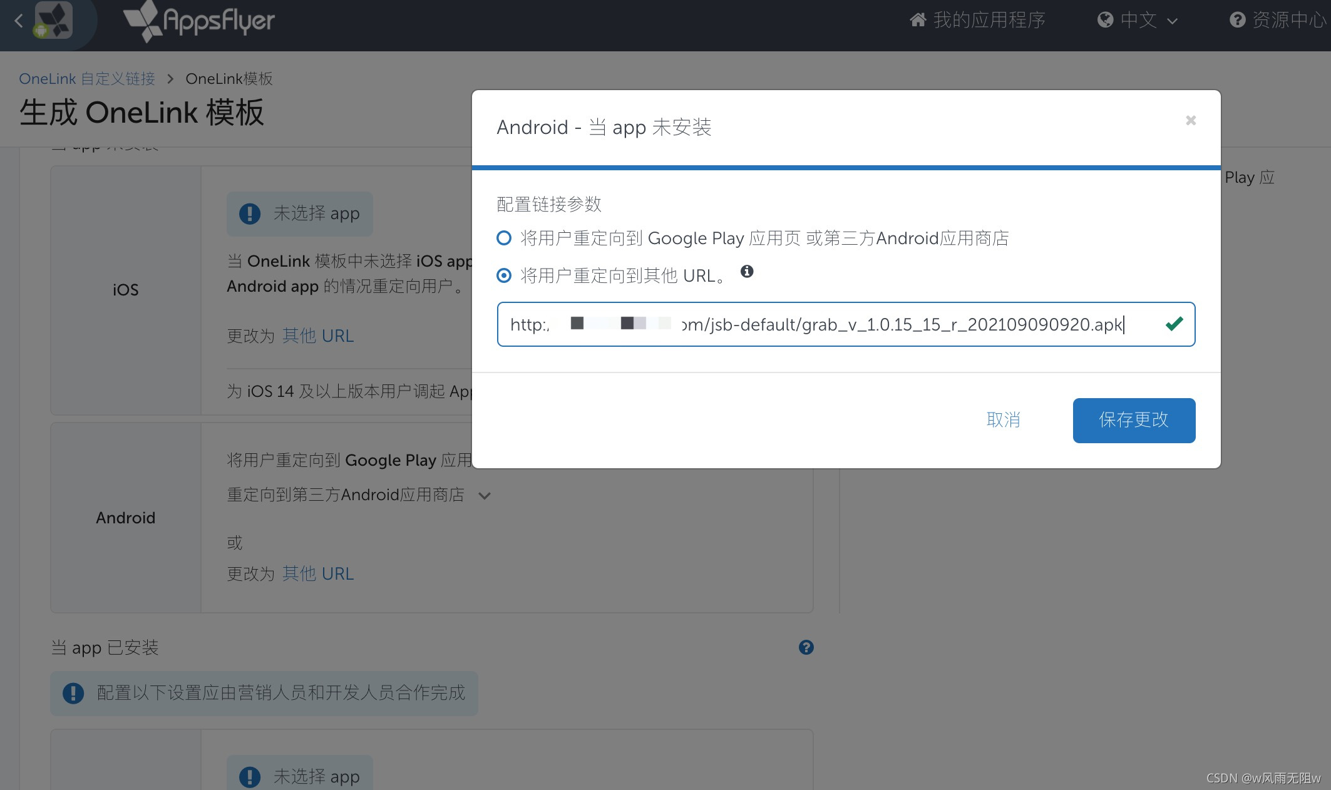Click the help question mark near 当 app 已安装
Screen dimensions: 1331x790
click(806, 647)
